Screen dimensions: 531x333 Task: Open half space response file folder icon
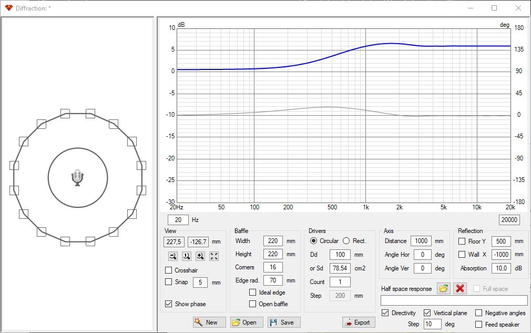pyautogui.click(x=443, y=289)
